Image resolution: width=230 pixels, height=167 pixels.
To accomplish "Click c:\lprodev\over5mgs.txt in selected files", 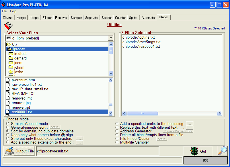I will [141, 42].
